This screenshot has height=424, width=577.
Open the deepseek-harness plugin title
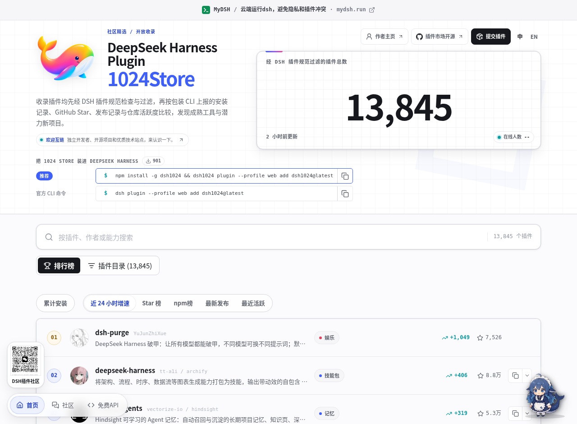click(125, 370)
